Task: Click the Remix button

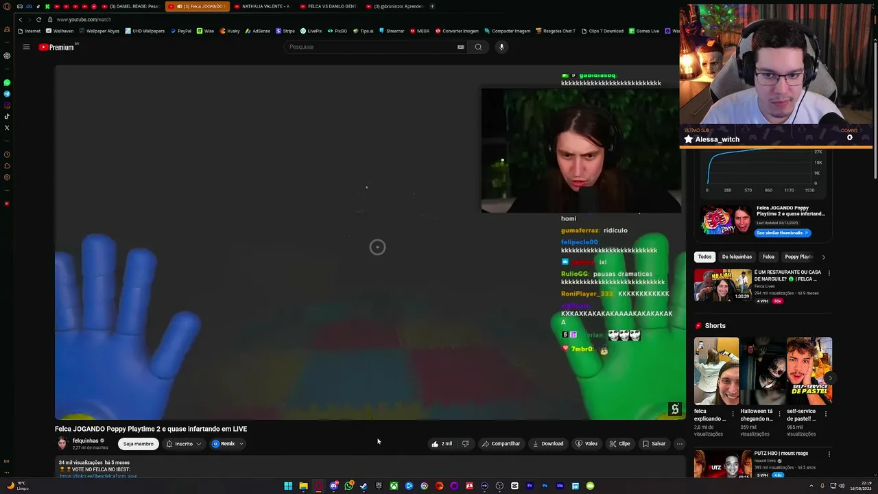Action: click(x=224, y=444)
